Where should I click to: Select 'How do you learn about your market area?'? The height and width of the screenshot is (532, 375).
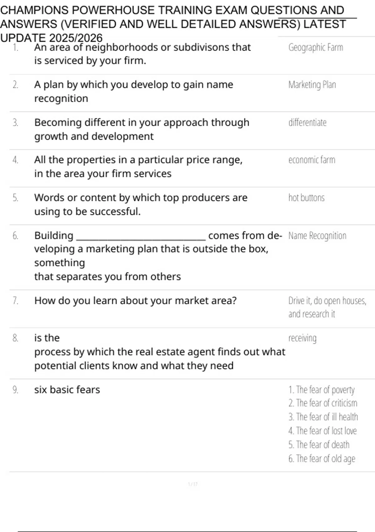point(136,301)
